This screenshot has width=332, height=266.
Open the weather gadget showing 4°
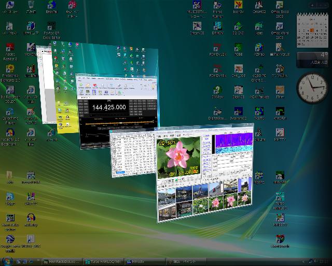[312, 60]
